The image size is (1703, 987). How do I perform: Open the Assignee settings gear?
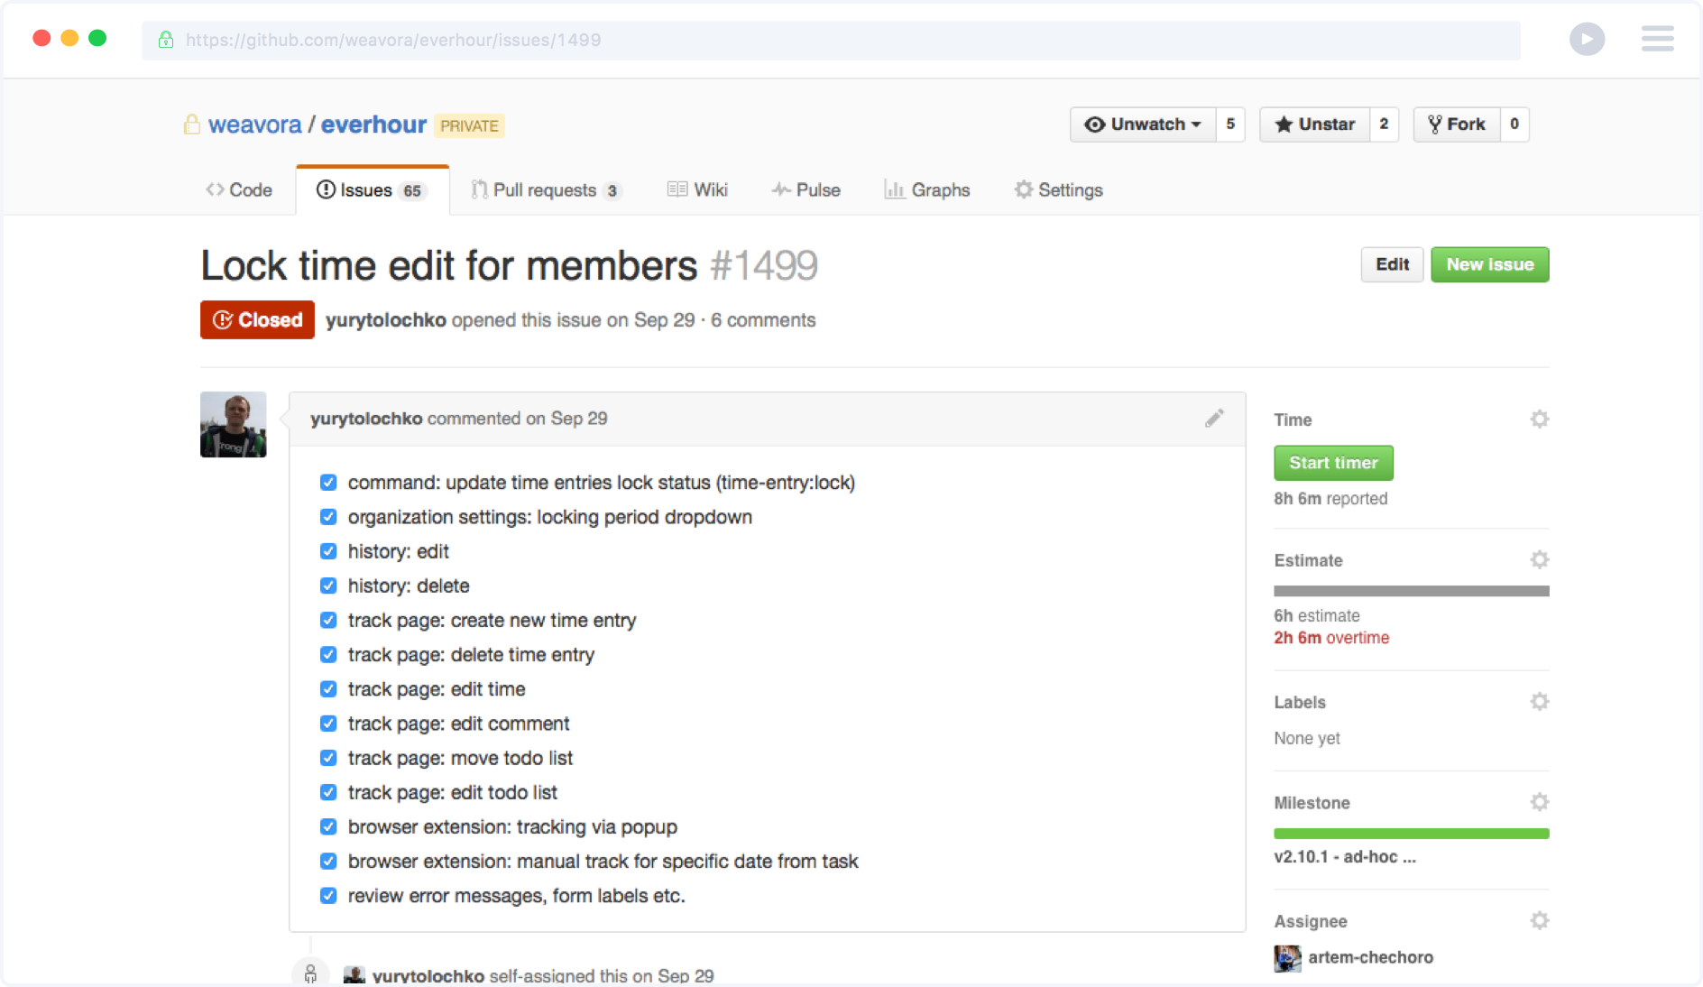pos(1539,920)
